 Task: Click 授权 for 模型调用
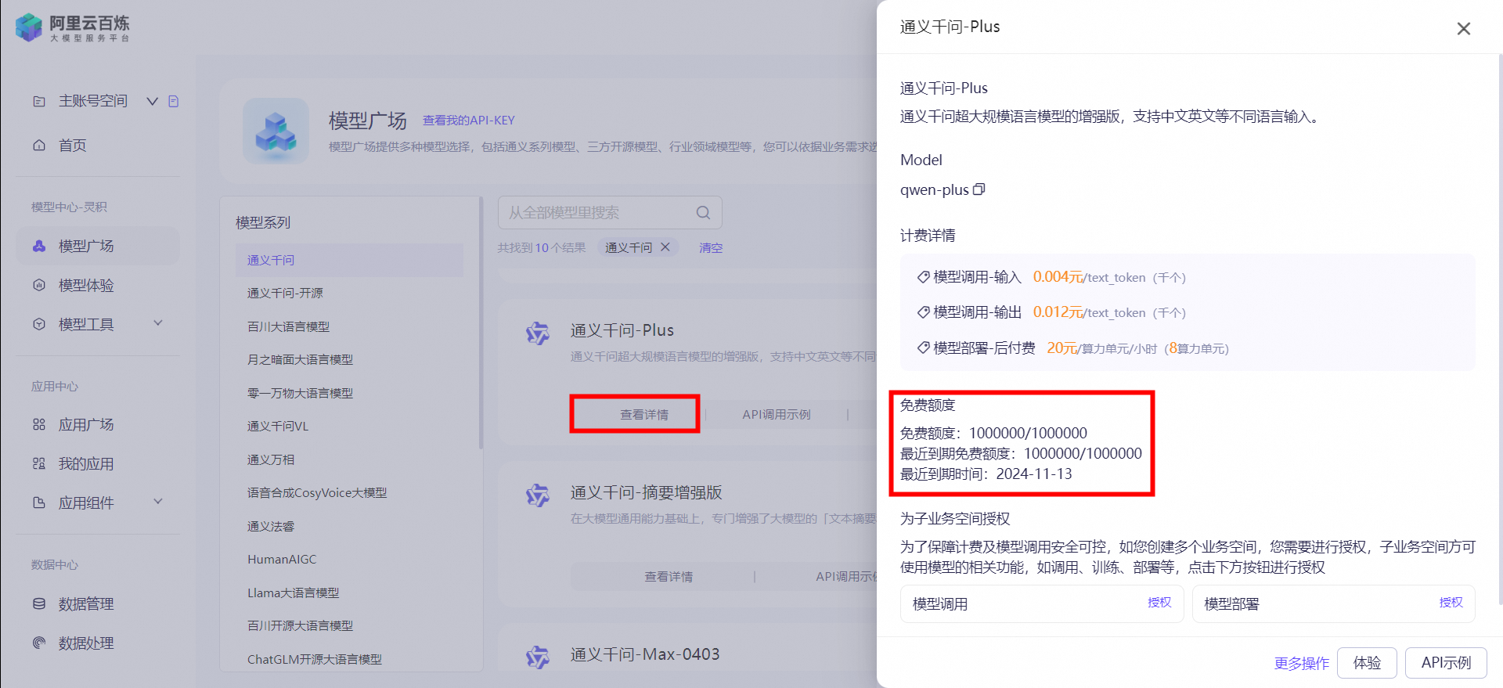tap(1159, 602)
